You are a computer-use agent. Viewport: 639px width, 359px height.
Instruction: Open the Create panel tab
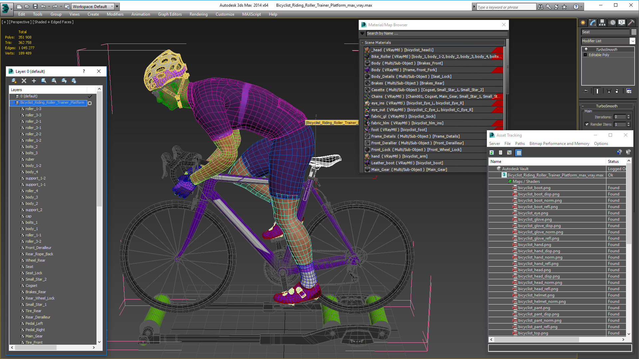(x=583, y=23)
